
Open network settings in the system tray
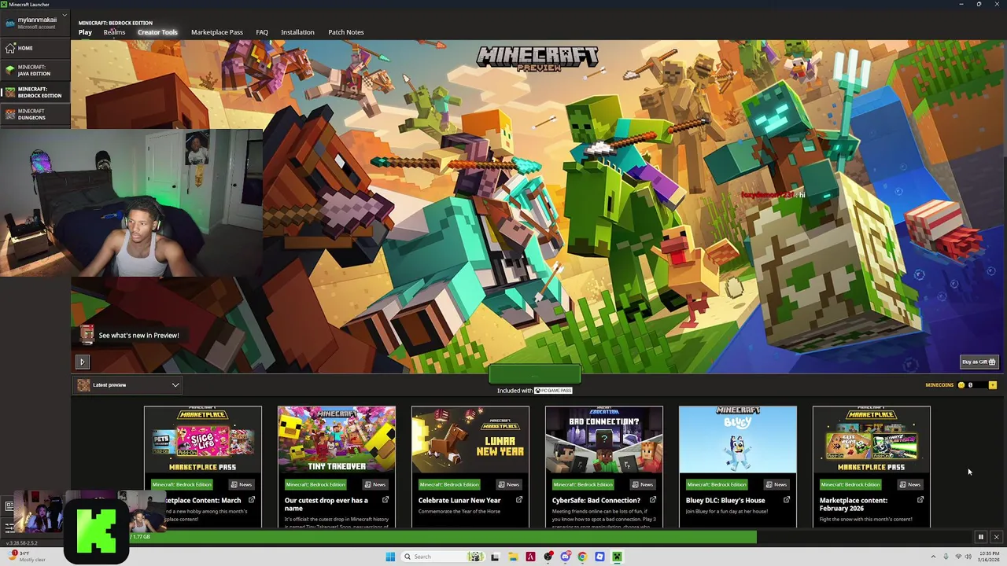(x=958, y=557)
